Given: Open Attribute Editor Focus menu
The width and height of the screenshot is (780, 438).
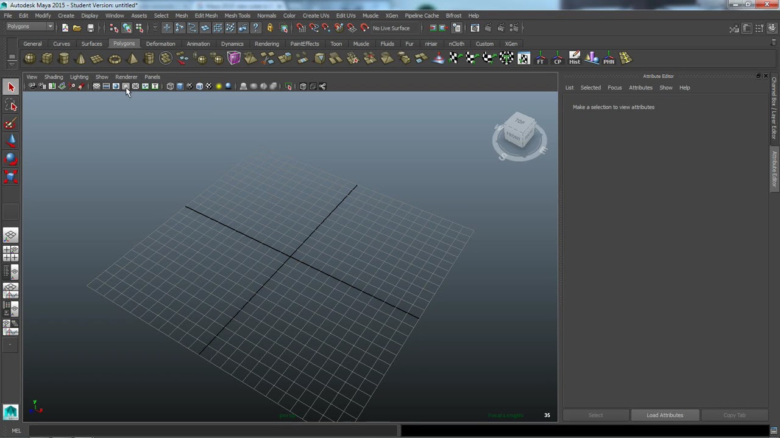Looking at the screenshot, I should pos(614,88).
